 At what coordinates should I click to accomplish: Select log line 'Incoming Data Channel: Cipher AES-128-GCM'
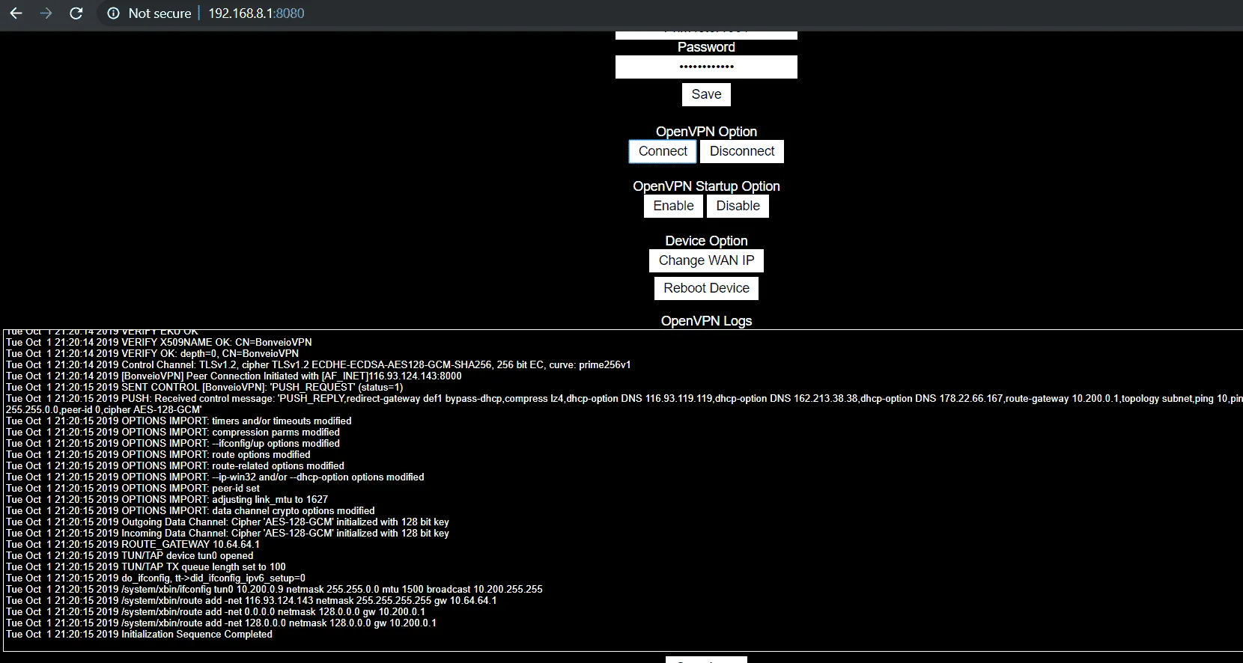pyautogui.click(x=228, y=533)
